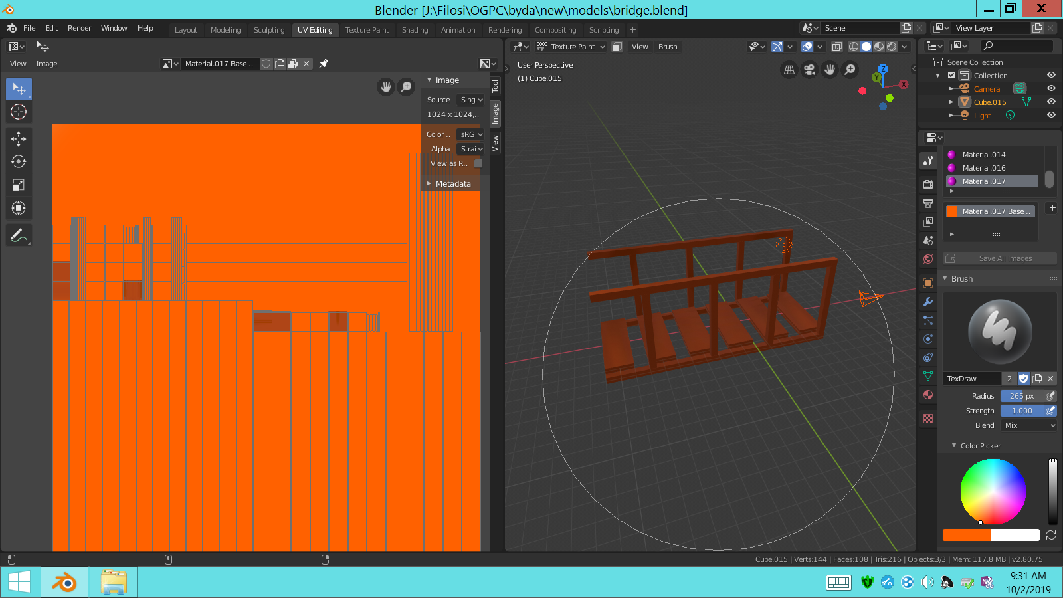The width and height of the screenshot is (1063, 598).
Task: Select Material.016 in the material list
Action: 984,168
